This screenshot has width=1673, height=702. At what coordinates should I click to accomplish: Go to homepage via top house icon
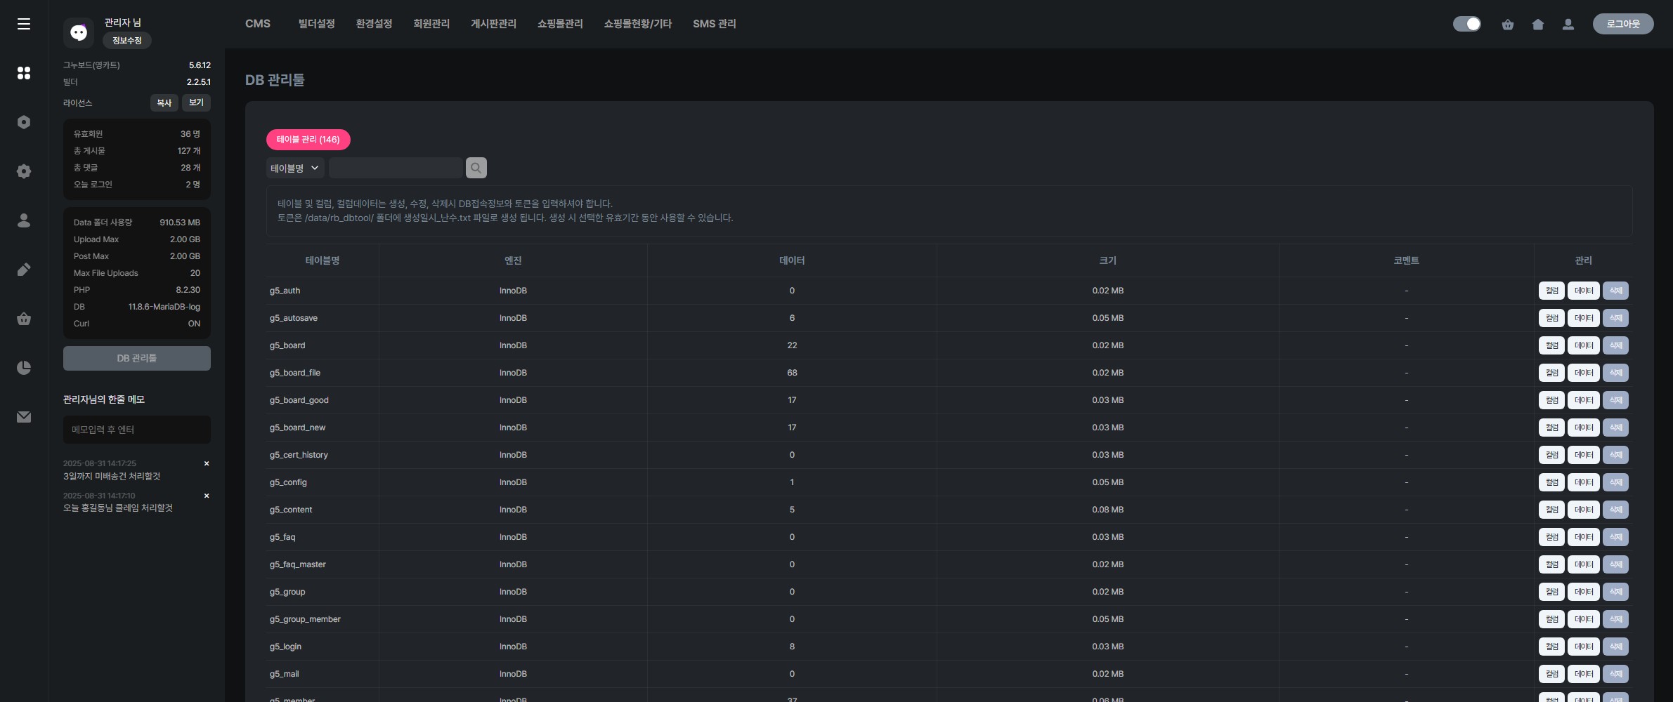(x=1537, y=25)
